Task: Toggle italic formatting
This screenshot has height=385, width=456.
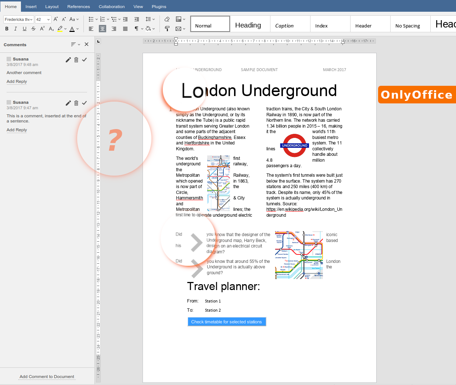Action: pos(15,29)
